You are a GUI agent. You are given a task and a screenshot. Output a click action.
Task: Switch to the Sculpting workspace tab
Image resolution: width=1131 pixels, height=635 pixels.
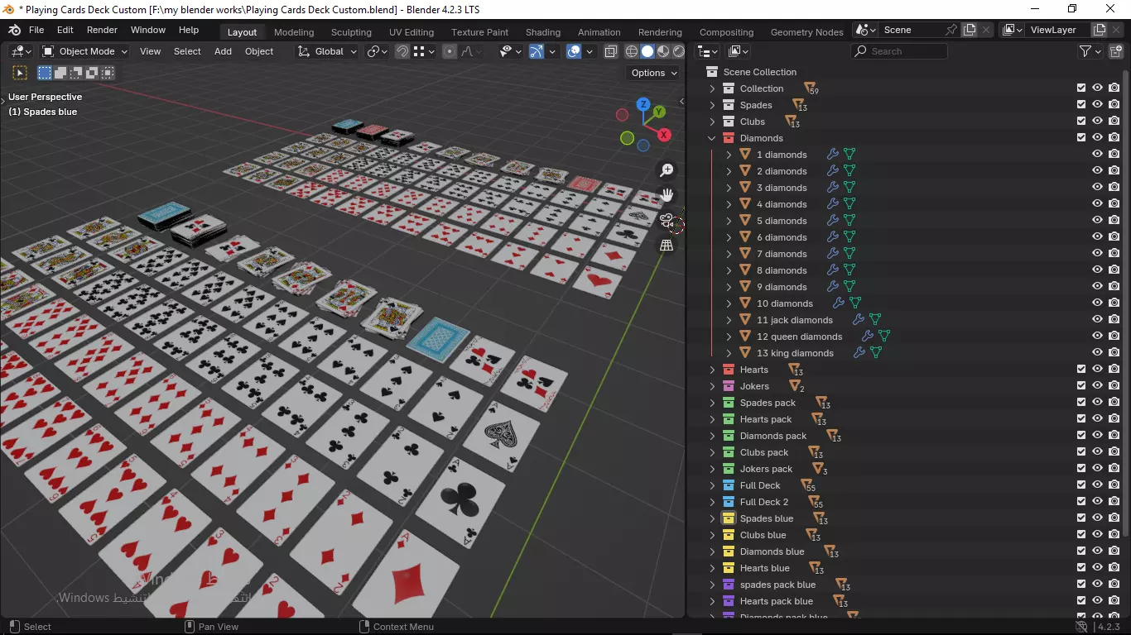point(351,32)
